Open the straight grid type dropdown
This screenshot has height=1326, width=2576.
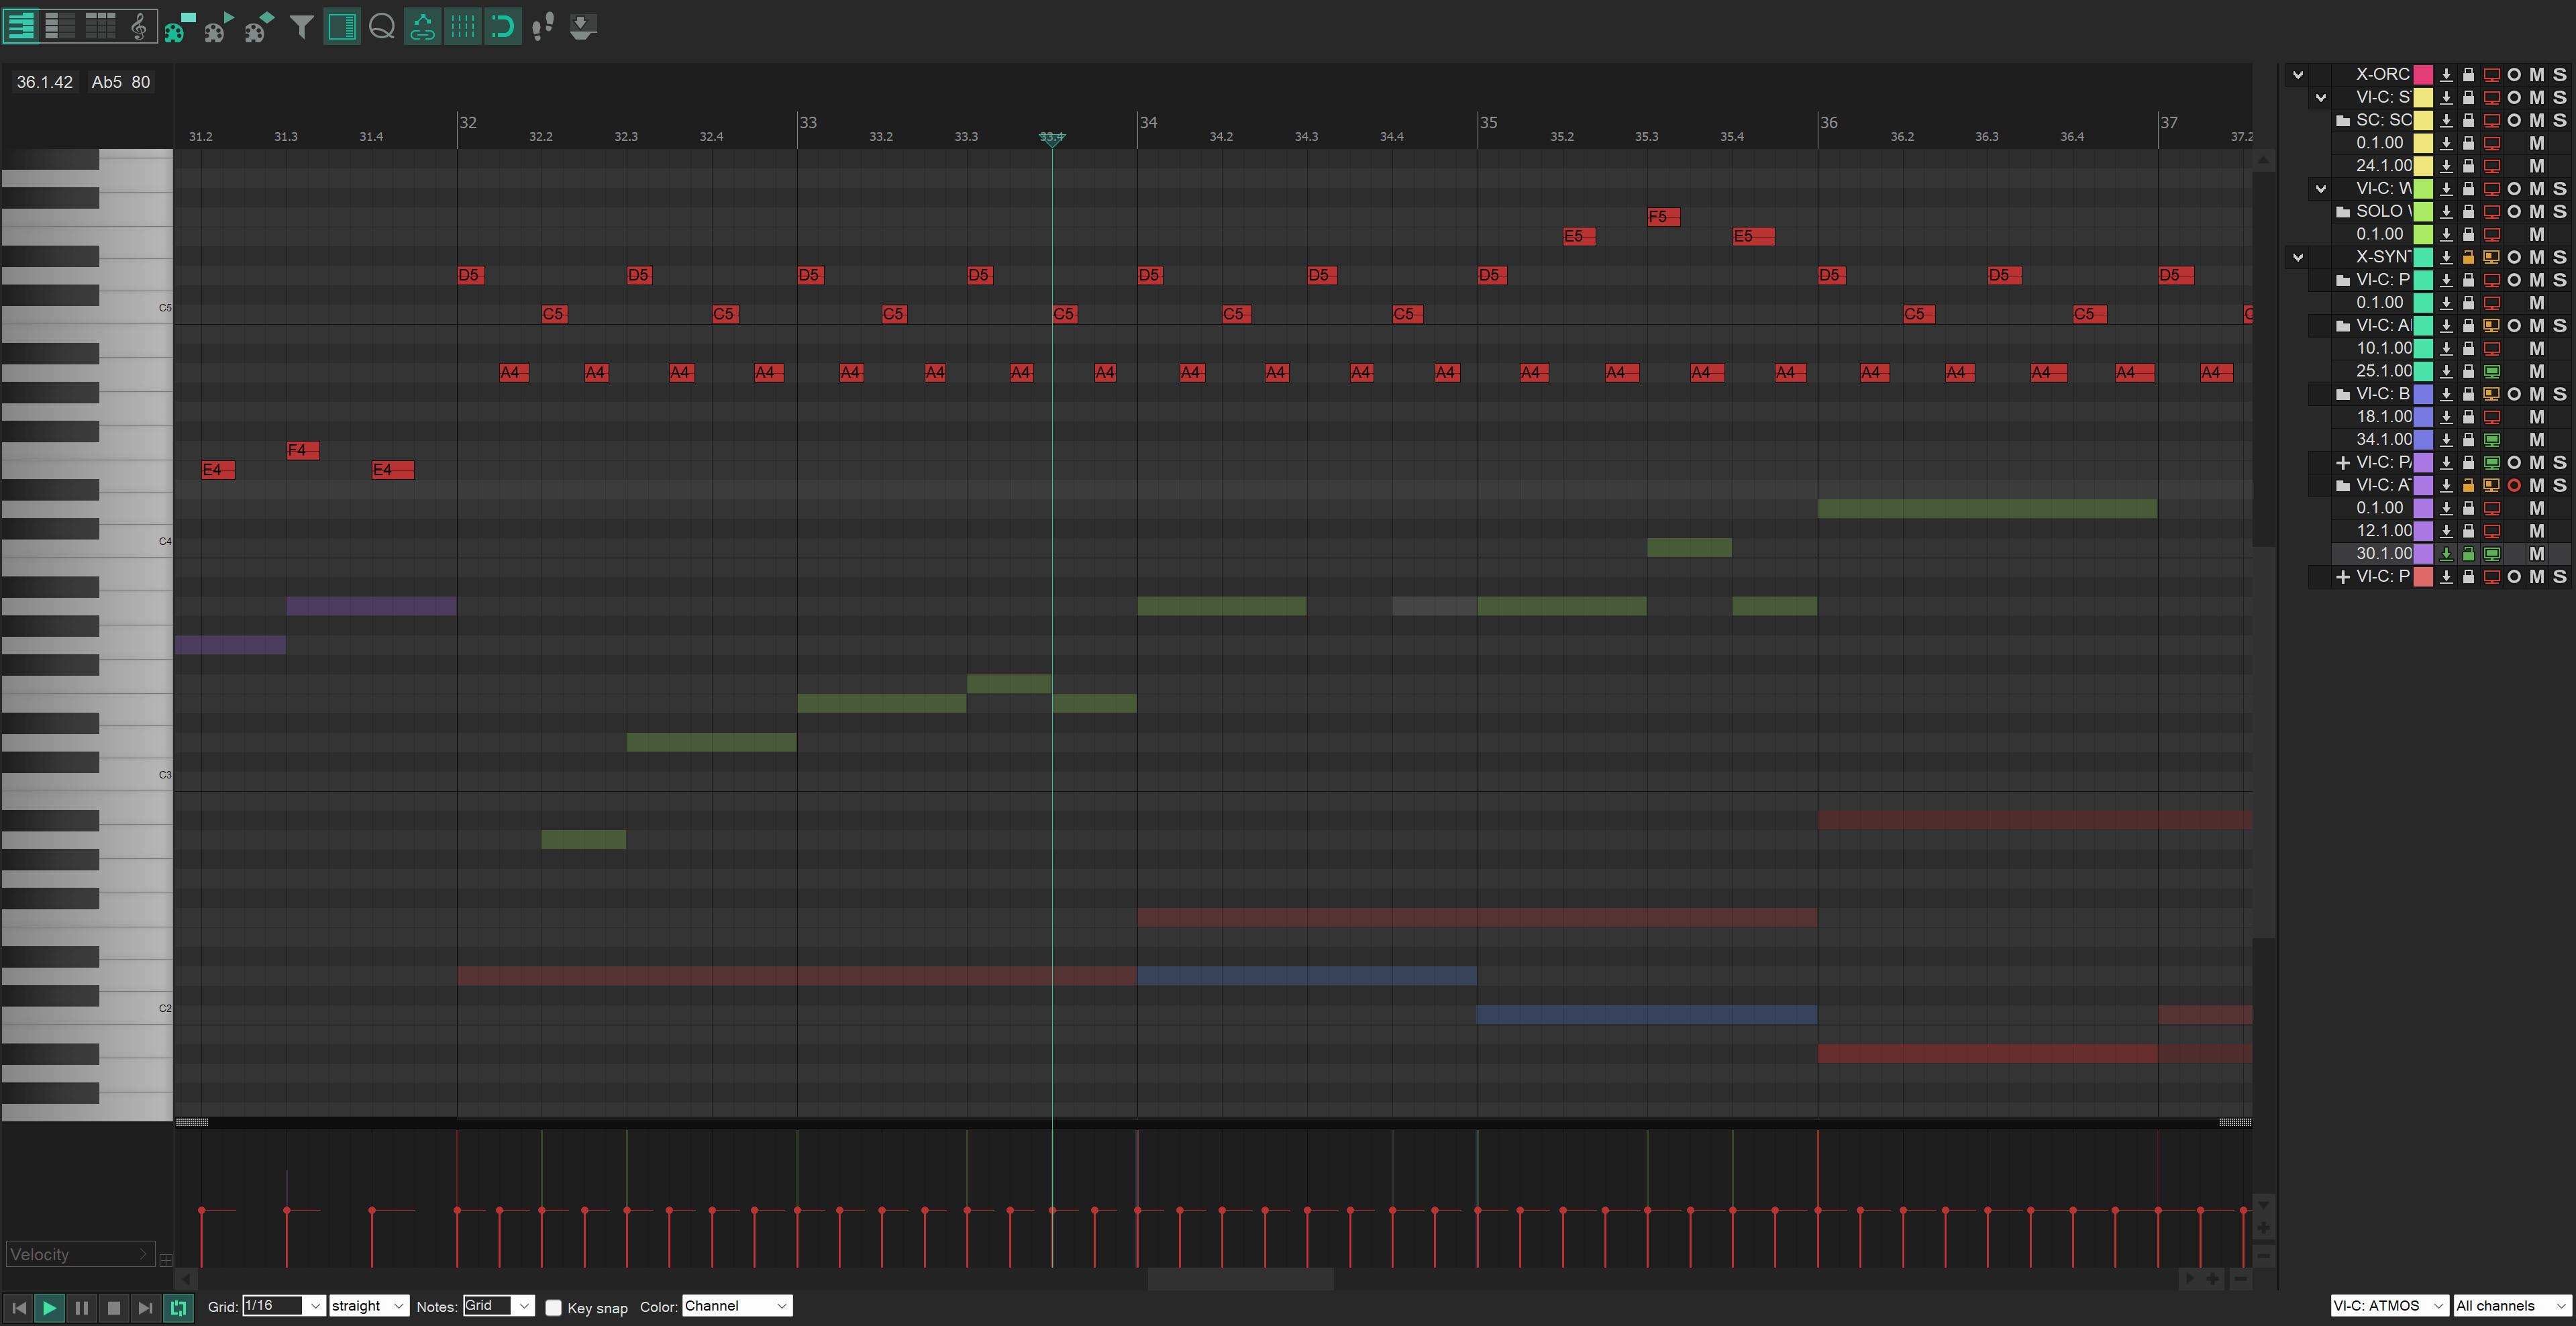click(369, 1306)
